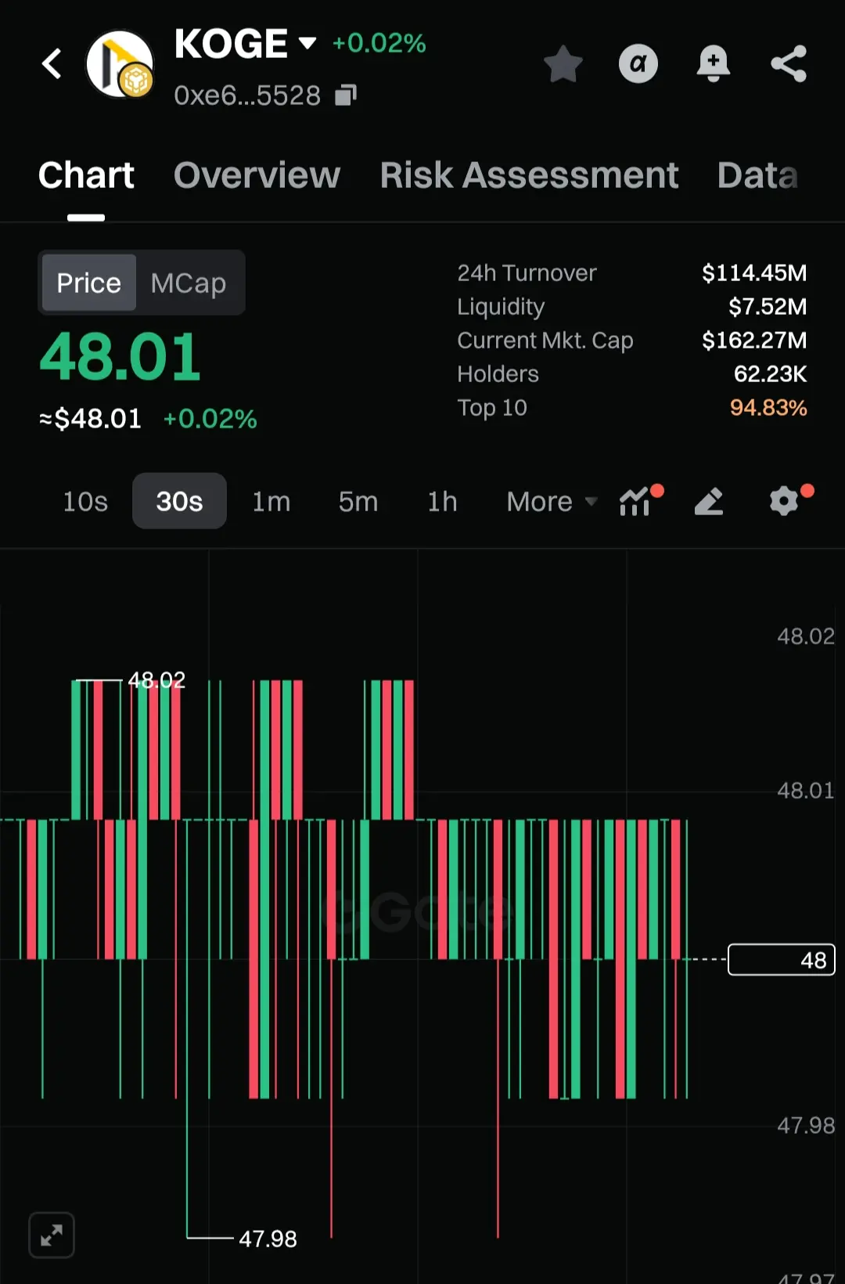Tap the Liquidity value $7.52M
Screen dimensions: 845x1284
click(x=768, y=306)
